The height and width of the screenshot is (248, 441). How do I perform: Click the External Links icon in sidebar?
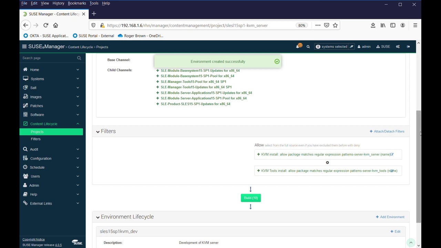tap(25, 203)
